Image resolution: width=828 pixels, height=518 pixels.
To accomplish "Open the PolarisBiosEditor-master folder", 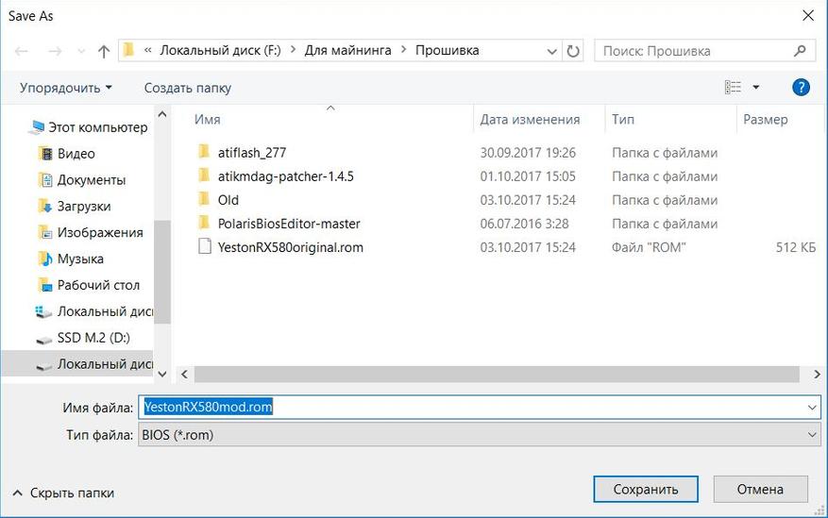I will click(288, 224).
